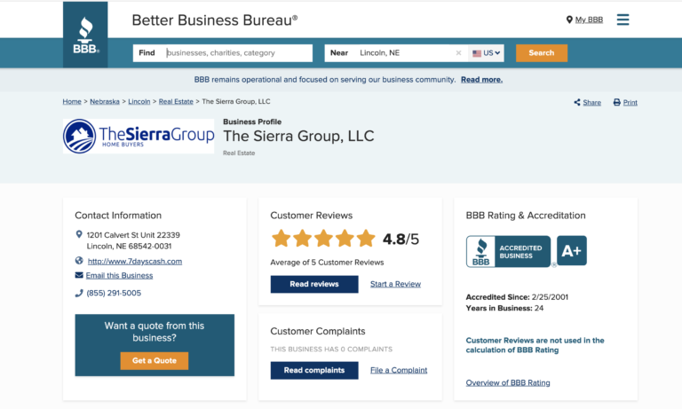
Task: Click the BBB Accredited Business seal
Action: pos(508,251)
